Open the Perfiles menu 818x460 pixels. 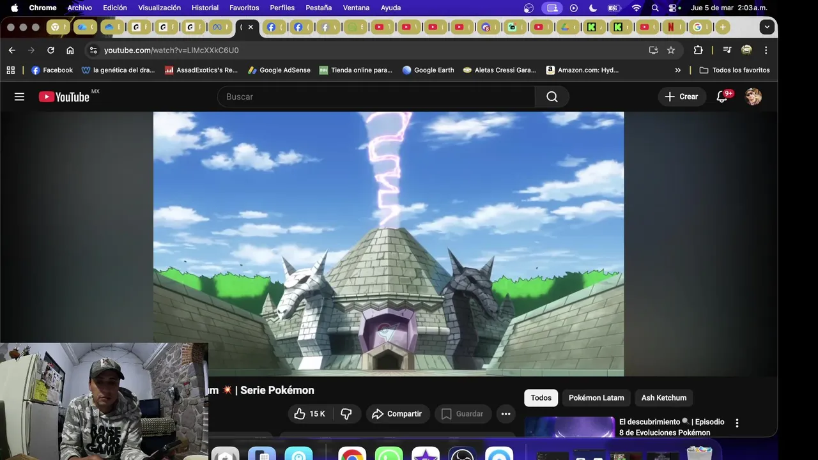[282, 8]
